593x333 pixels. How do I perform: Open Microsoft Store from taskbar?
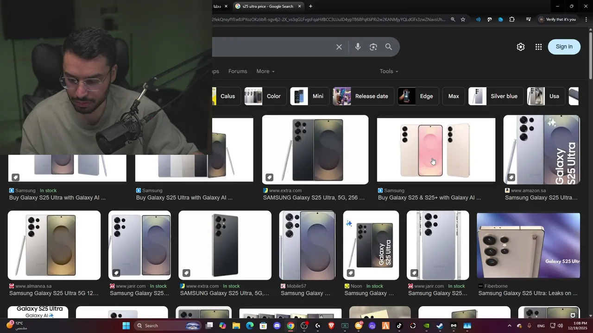point(263,326)
